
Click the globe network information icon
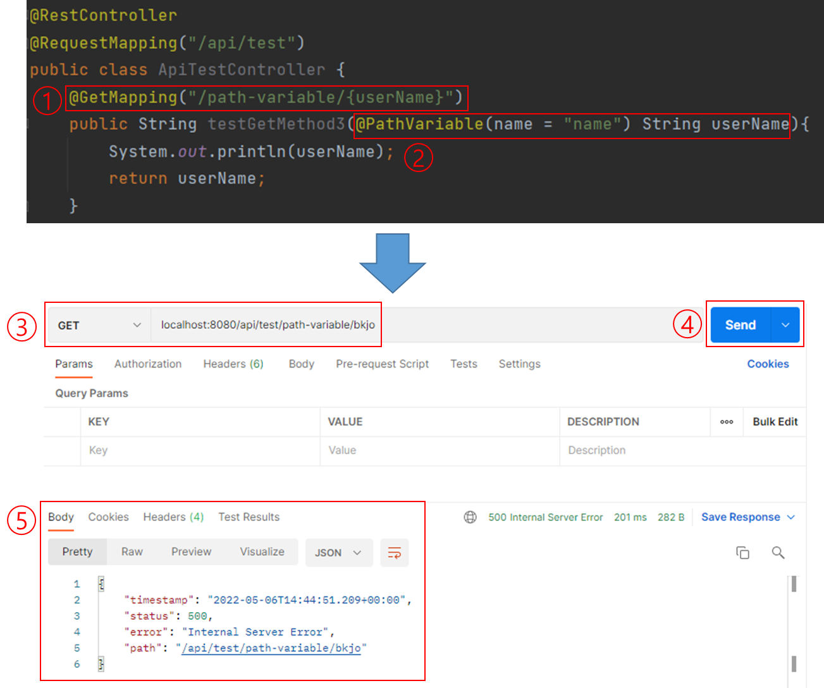click(470, 517)
